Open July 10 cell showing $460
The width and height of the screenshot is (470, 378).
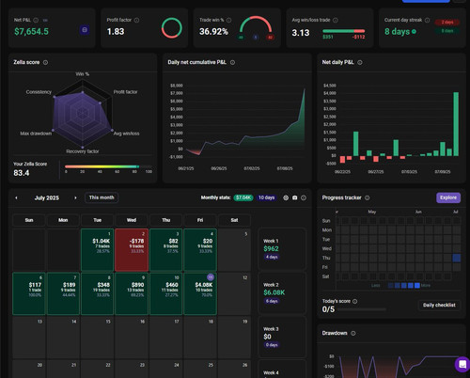165,293
